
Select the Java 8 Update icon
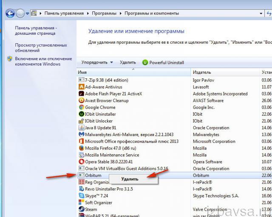click(81, 128)
